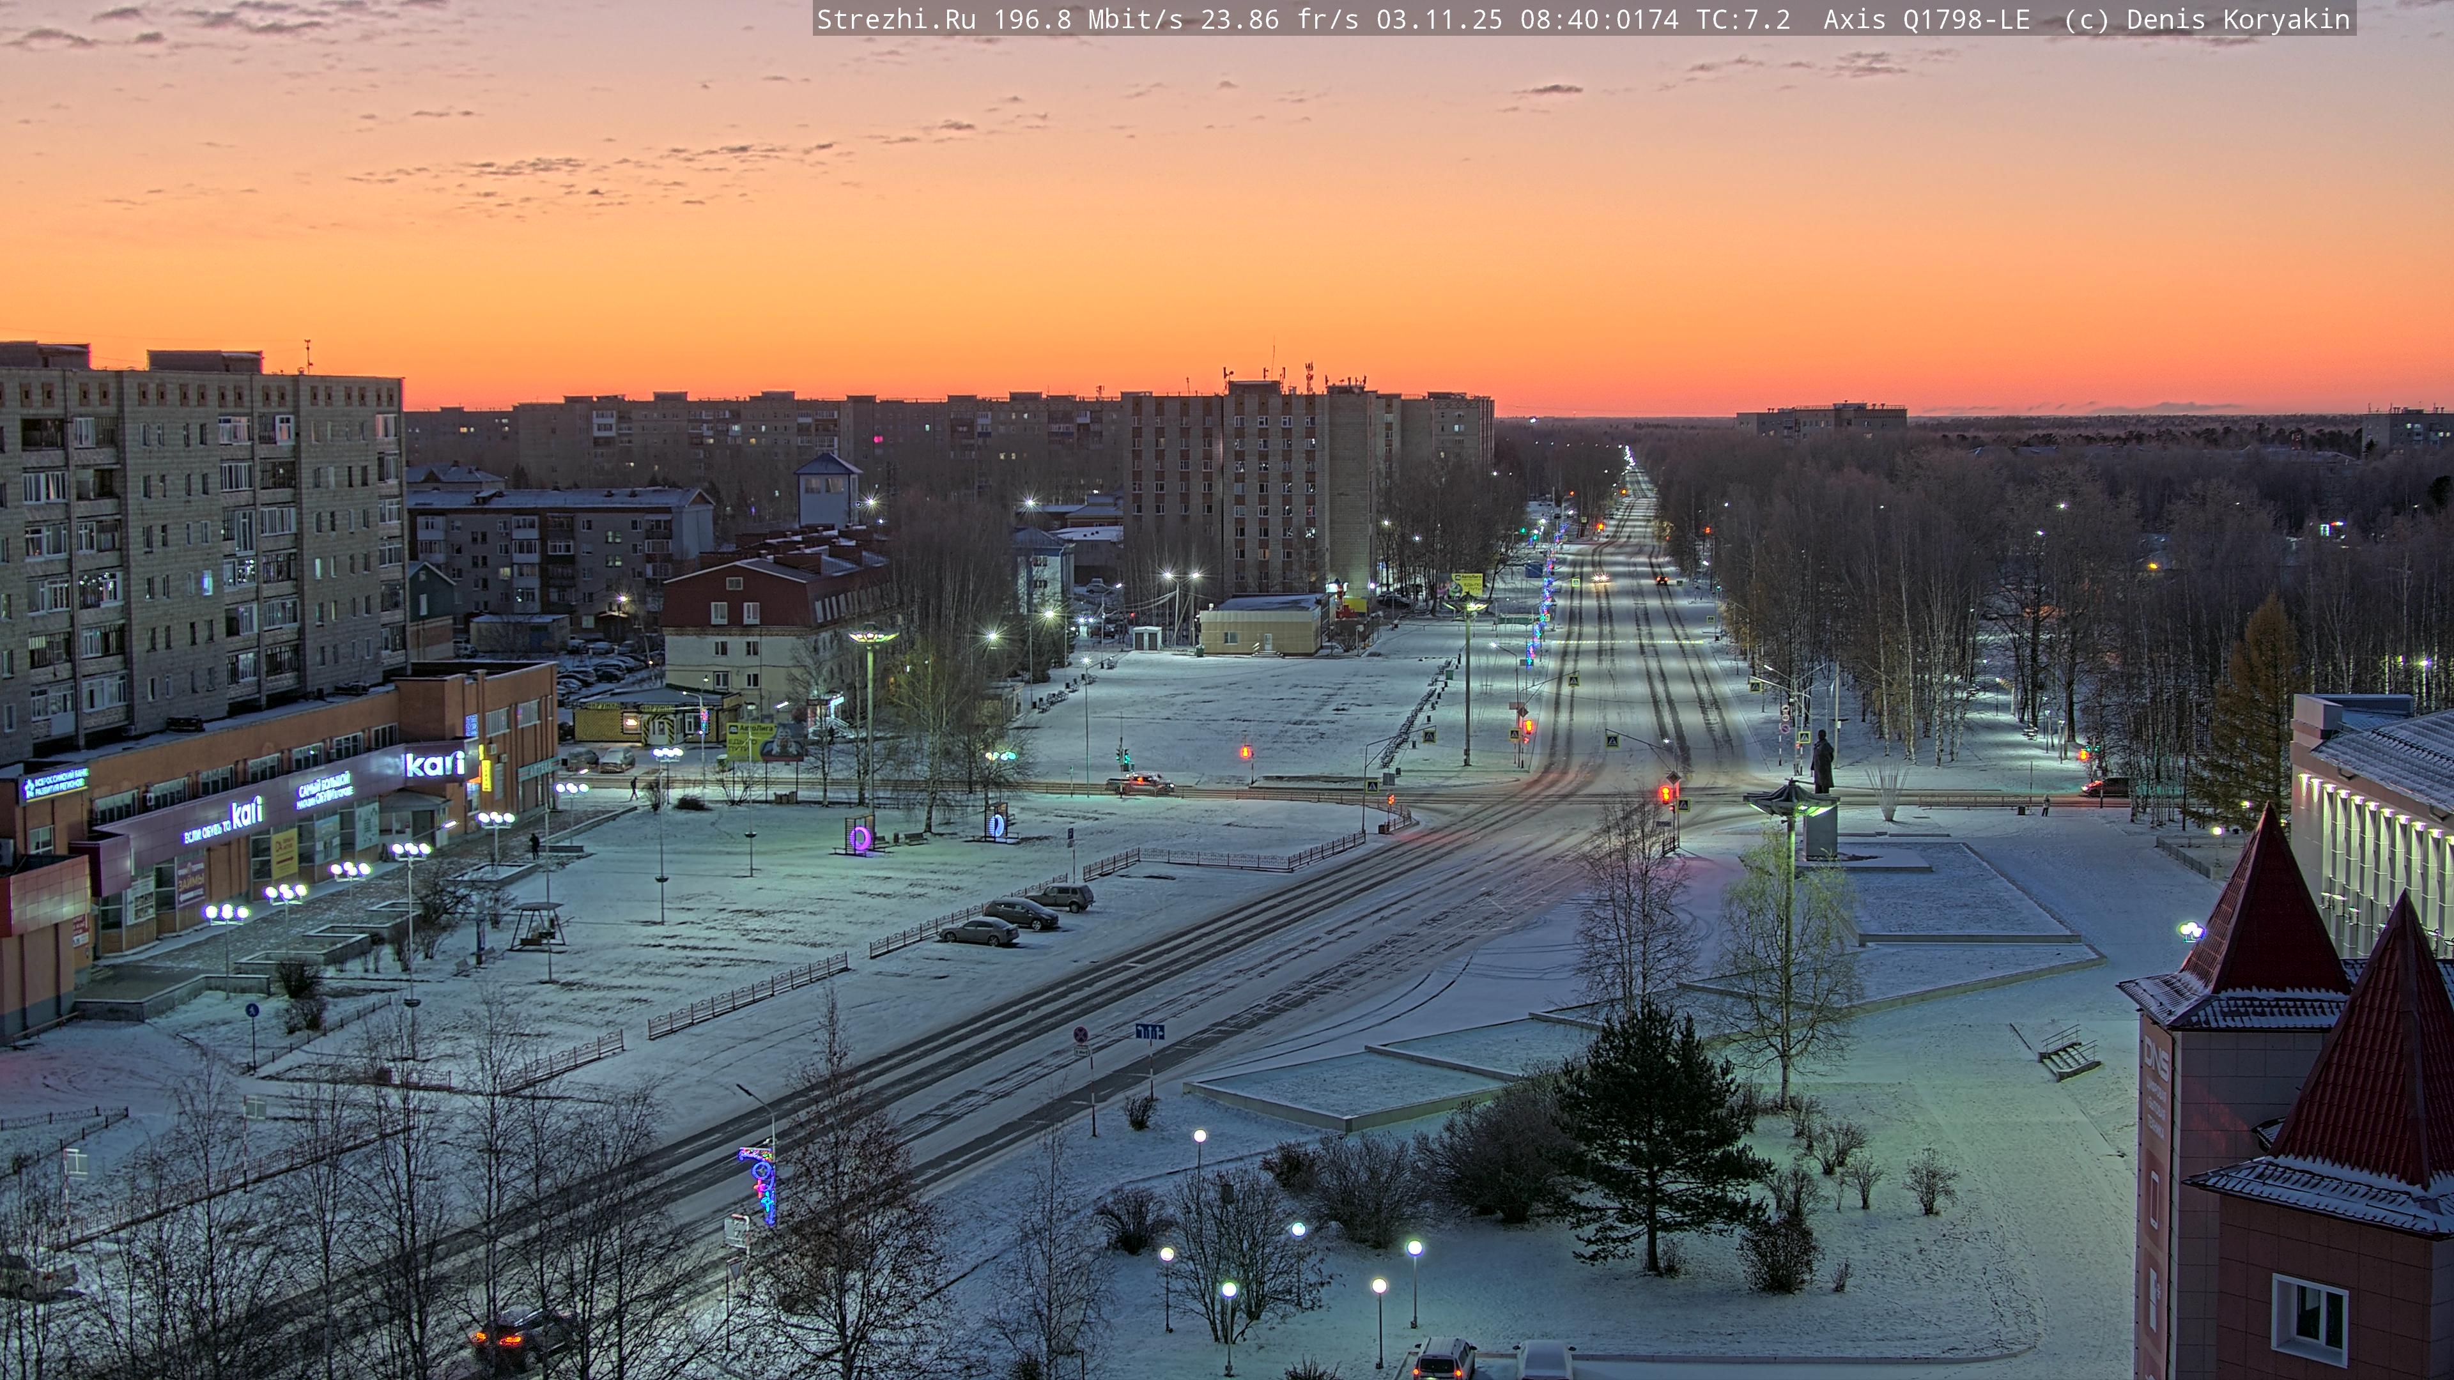Click the blue-white ring sculpture in the square
This screenshot has width=2454, height=1380.
coord(996,825)
